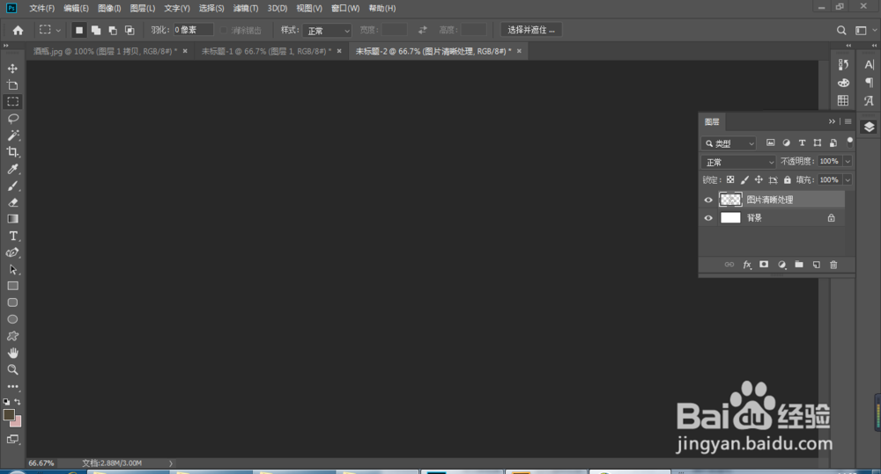Create a new layer group
The image size is (881, 474).
coord(799,264)
